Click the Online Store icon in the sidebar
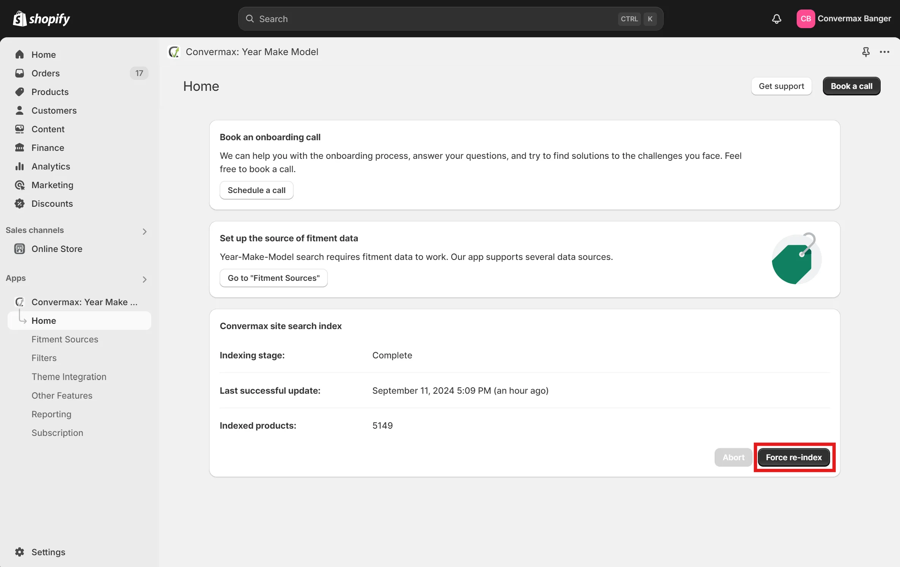 (x=20, y=249)
